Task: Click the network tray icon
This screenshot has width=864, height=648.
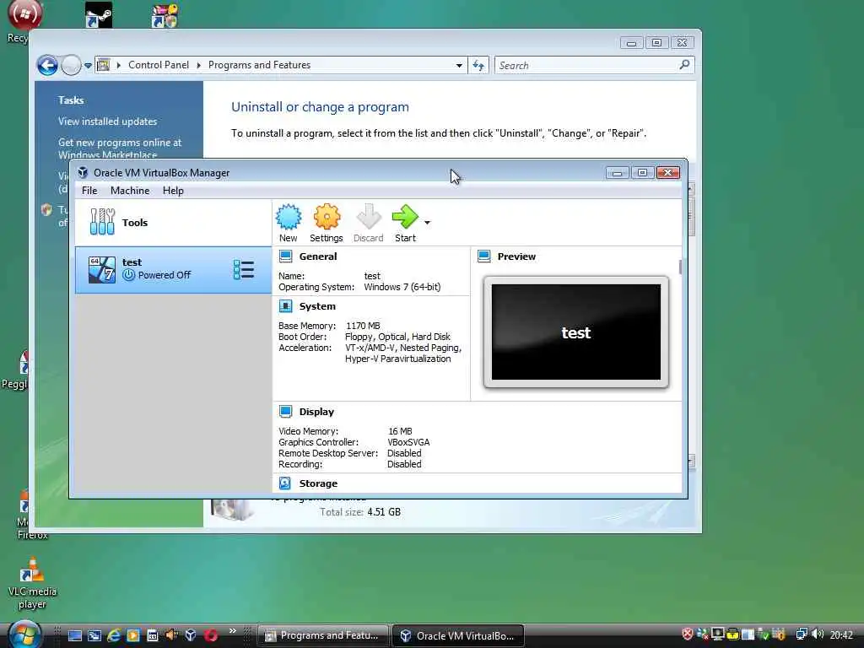Action: 802,634
